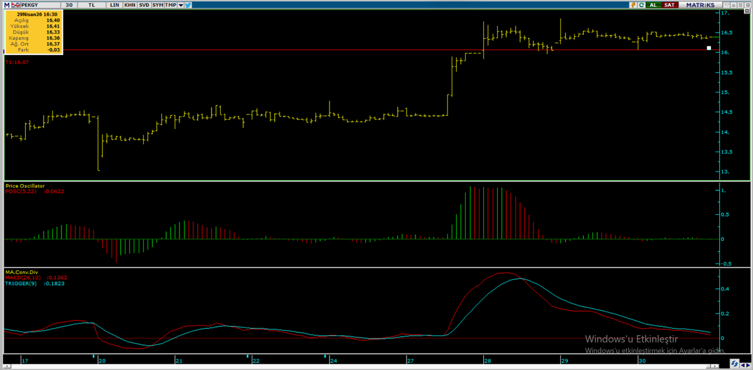Image resolution: width=753 pixels, height=370 pixels.
Task: Click the T1:16,07 trend line label
Action: coord(17,63)
